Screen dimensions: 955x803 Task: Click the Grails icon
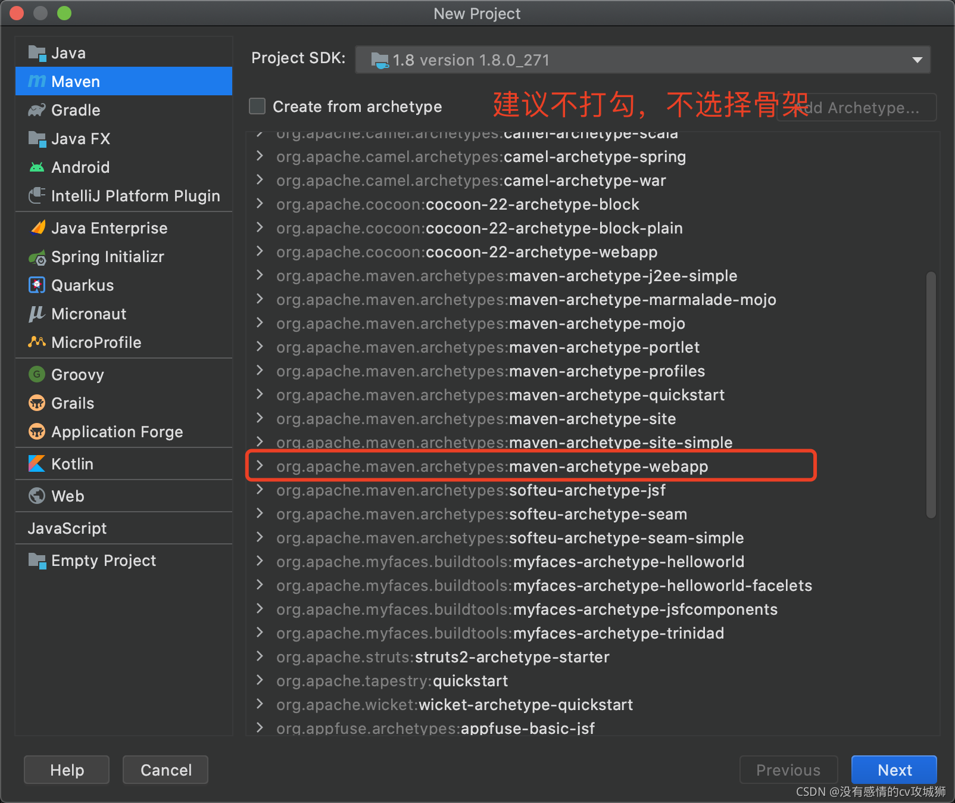tap(37, 403)
